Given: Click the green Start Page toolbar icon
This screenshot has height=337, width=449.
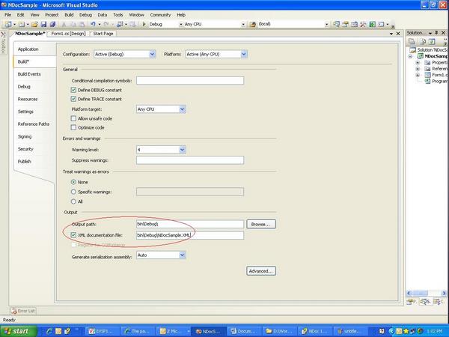Looking at the screenshot, I should [372, 25].
